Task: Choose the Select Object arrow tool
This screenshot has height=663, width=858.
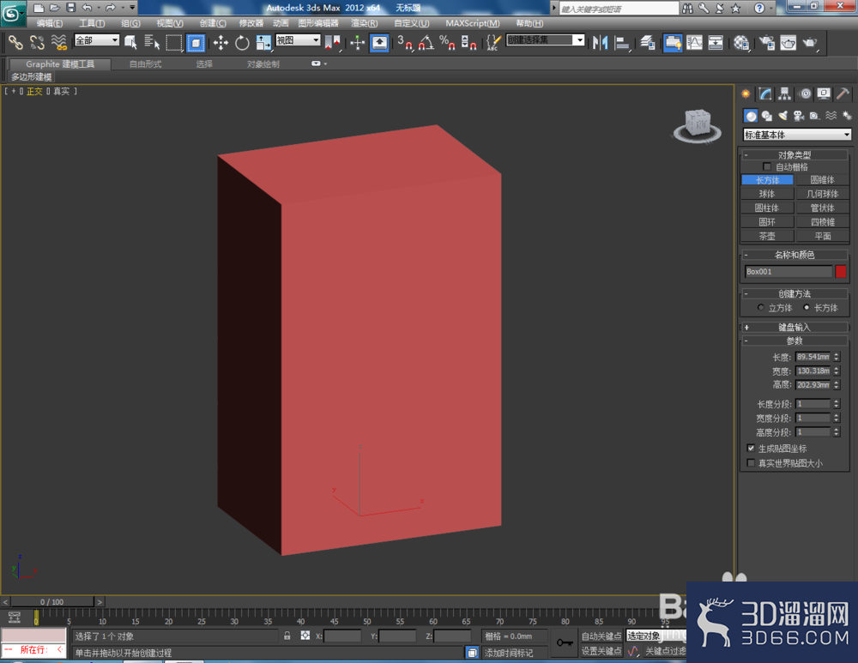Action: pos(130,43)
